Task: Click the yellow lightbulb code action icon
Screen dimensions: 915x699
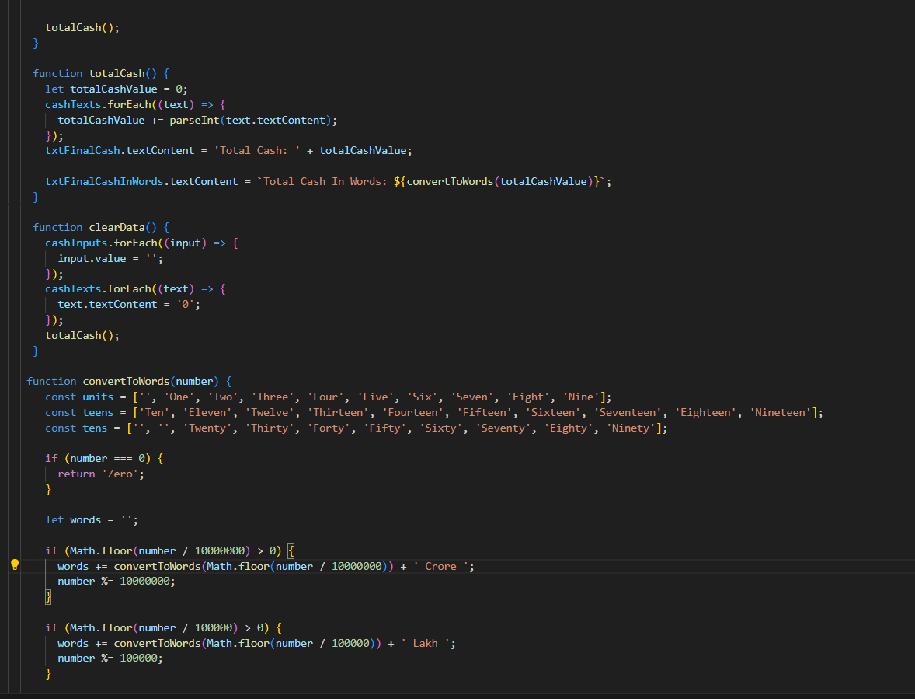Action: pos(14,565)
